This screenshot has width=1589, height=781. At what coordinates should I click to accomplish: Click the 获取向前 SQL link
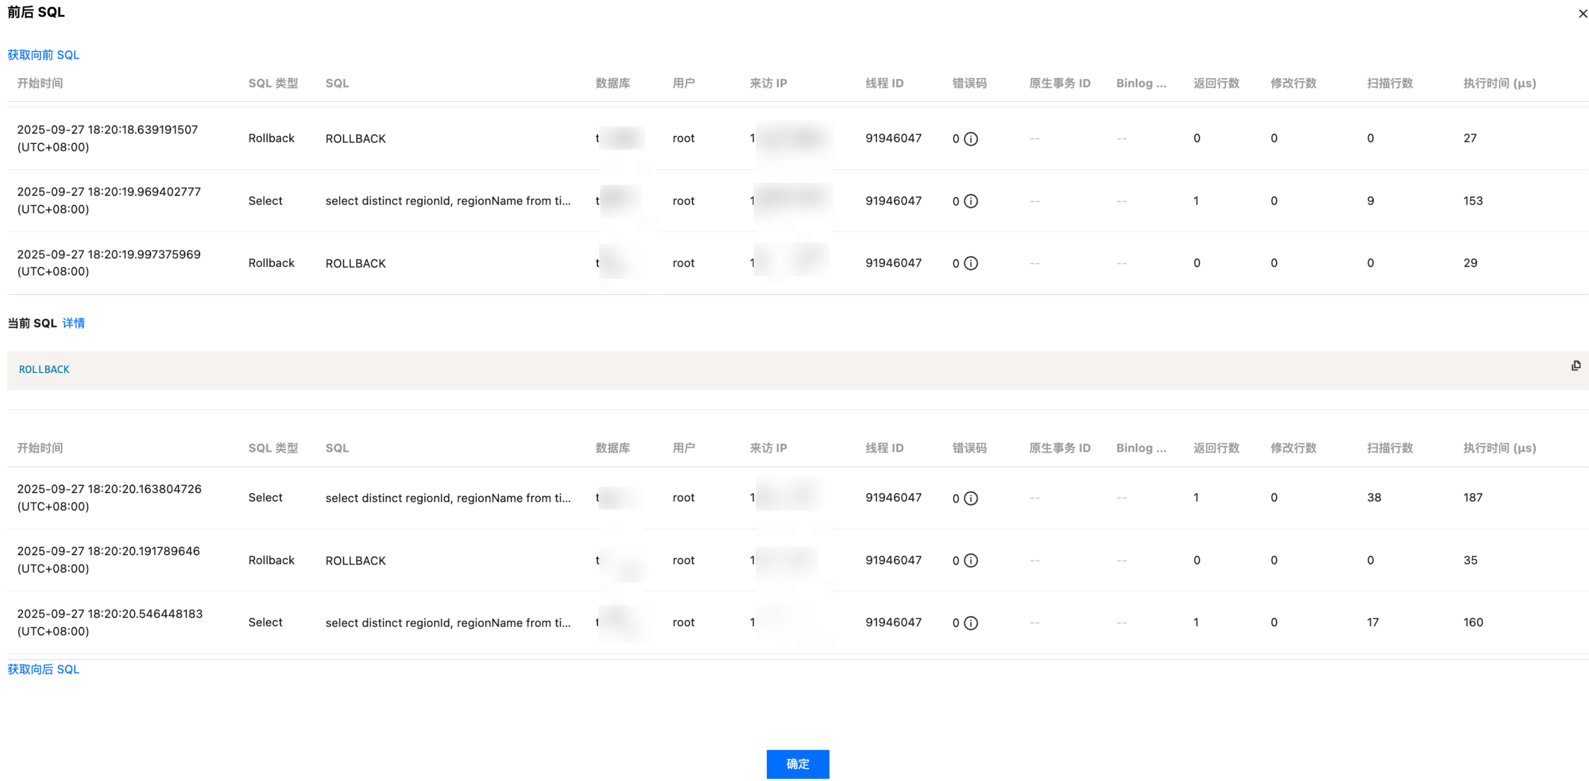coord(43,55)
